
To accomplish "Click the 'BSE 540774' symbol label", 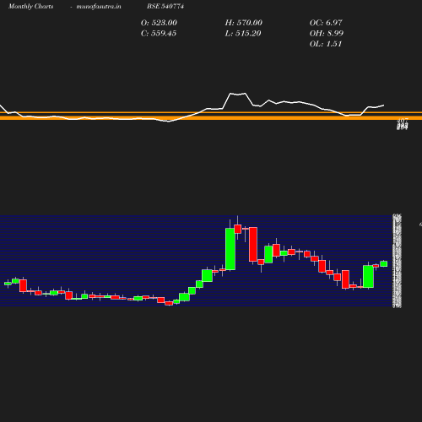I will [x=165, y=6].
